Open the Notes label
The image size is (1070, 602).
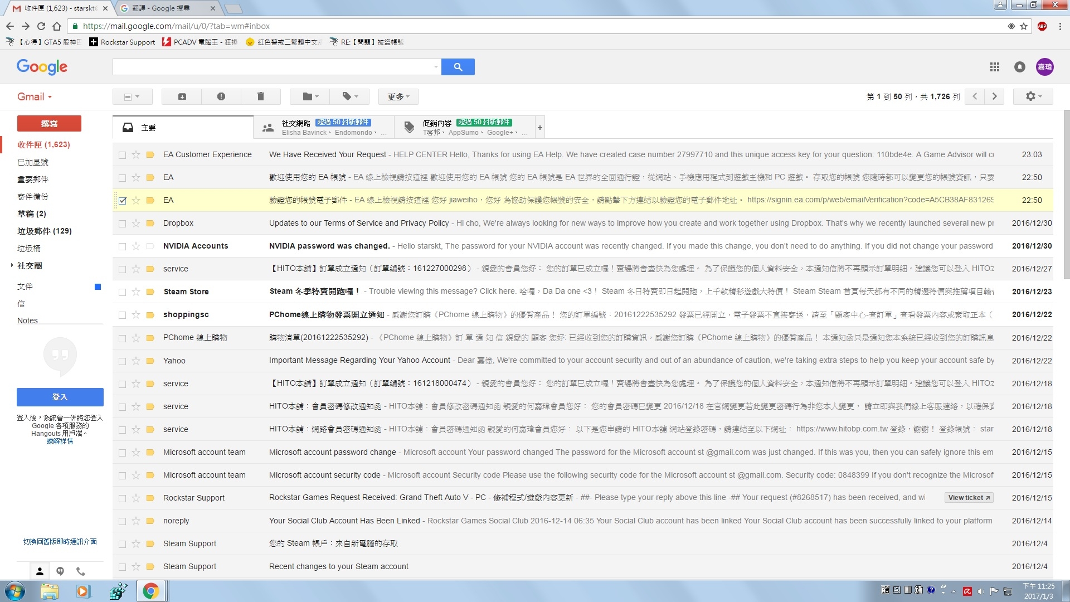coord(27,321)
